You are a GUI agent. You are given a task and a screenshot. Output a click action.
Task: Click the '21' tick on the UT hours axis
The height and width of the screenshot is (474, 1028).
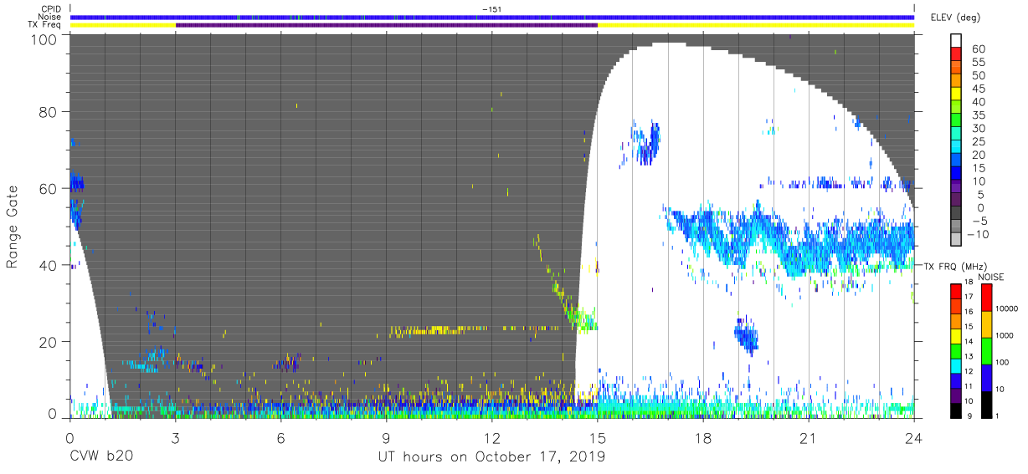(809, 437)
